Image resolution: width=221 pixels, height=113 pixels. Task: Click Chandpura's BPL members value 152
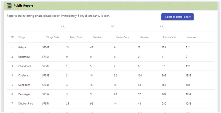click(188, 66)
